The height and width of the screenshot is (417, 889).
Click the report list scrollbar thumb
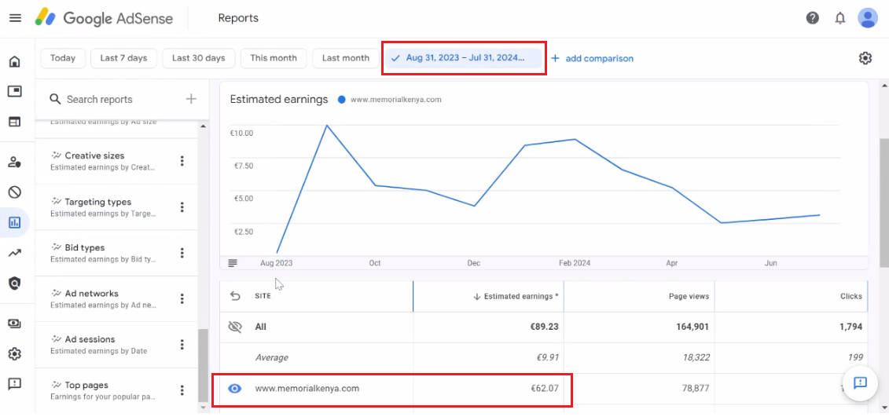203,364
